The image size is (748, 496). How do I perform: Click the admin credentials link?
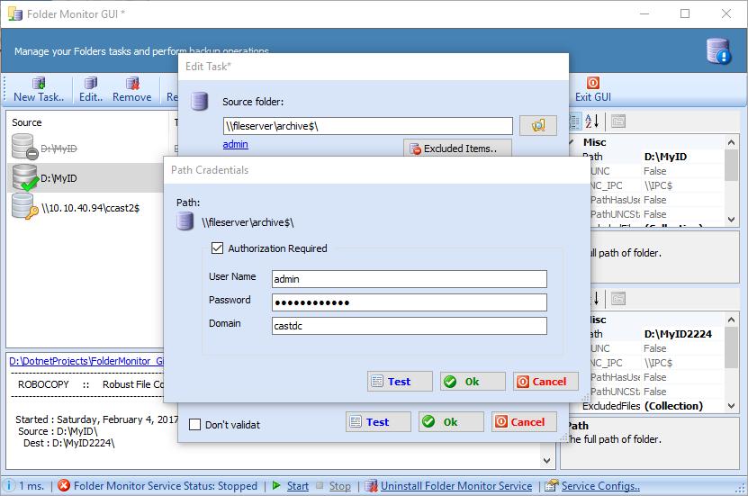pyautogui.click(x=235, y=144)
